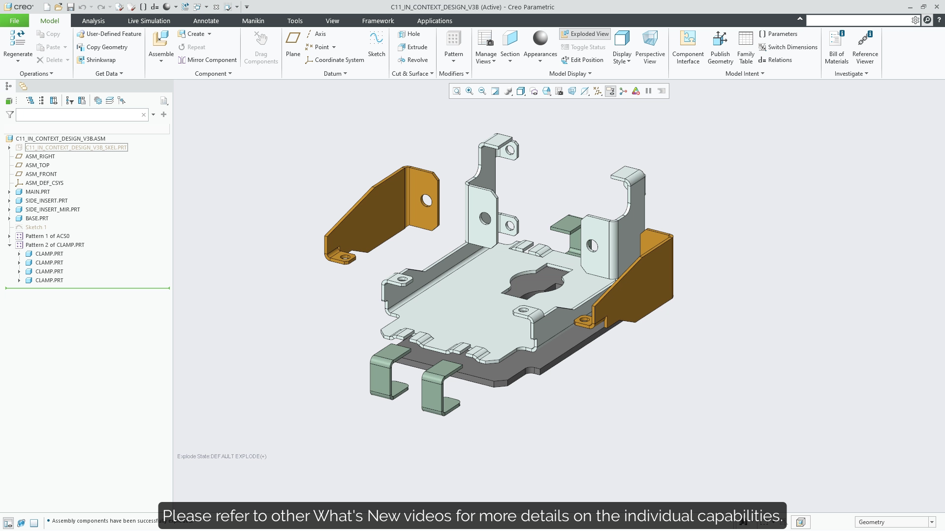This screenshot has height=531, width=945.
Task: Click Switch Dimensions button
Action: pos(787,47)
